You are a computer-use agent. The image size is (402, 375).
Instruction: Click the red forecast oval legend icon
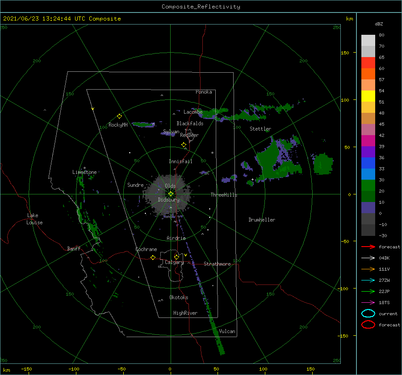[x=368, y=325]
